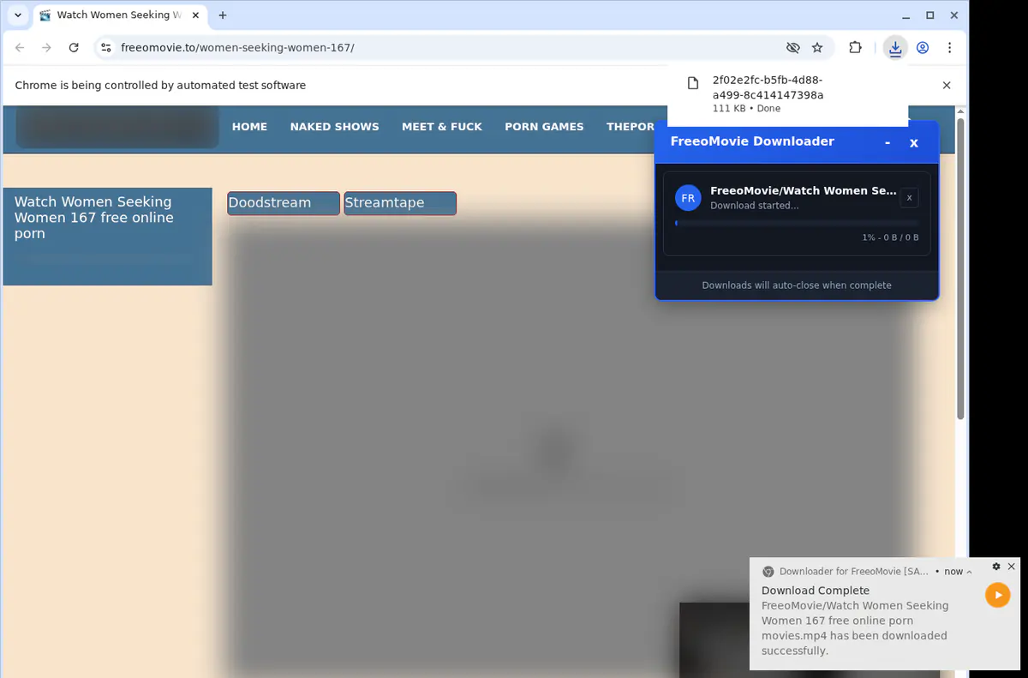The width and height of the screenshot is (1028, 678).
Task: Click the FR avatar in downloader
Action: tap(688, 198)
